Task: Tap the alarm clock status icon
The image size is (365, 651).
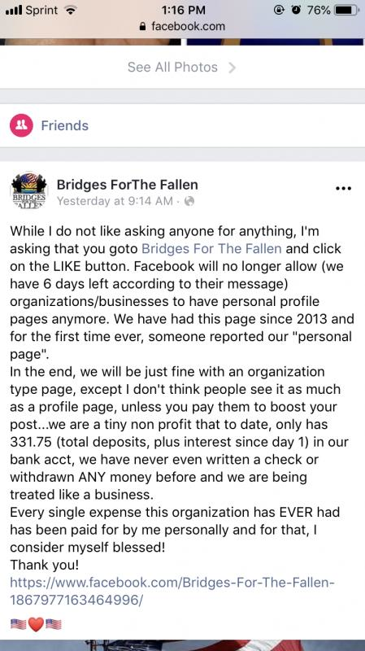Action: point(296,10)
